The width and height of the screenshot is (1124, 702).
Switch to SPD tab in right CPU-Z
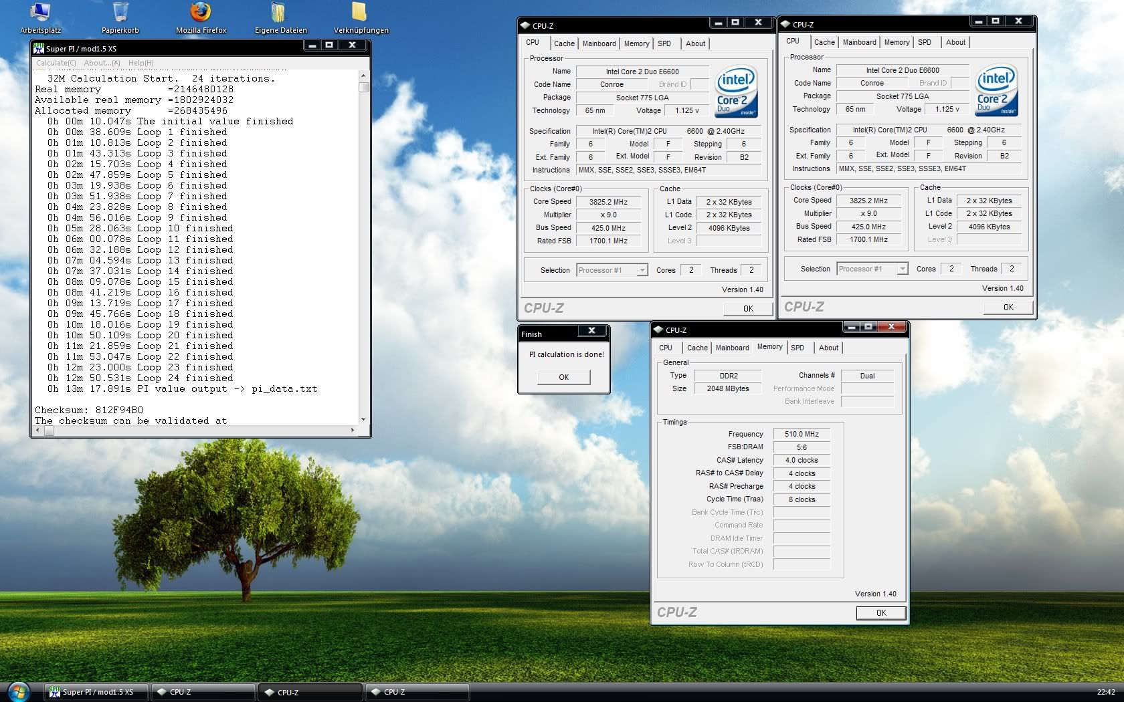click(925, 42)
